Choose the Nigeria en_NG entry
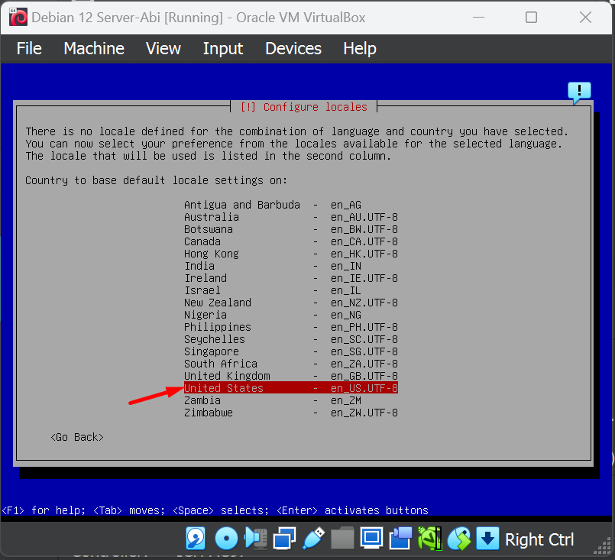Image resolution: width=615 pixels, height=560 pixels. pos(291,315)
